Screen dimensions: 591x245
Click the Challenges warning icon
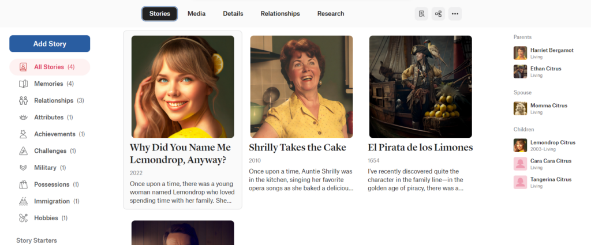click(23, 151)
